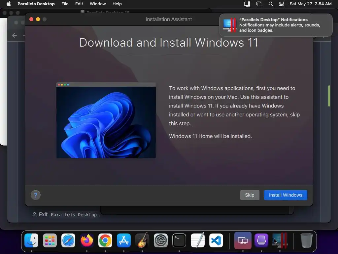Open Spotlight search in menu bar
Screen dimensions: 338x254
point(271,4)
